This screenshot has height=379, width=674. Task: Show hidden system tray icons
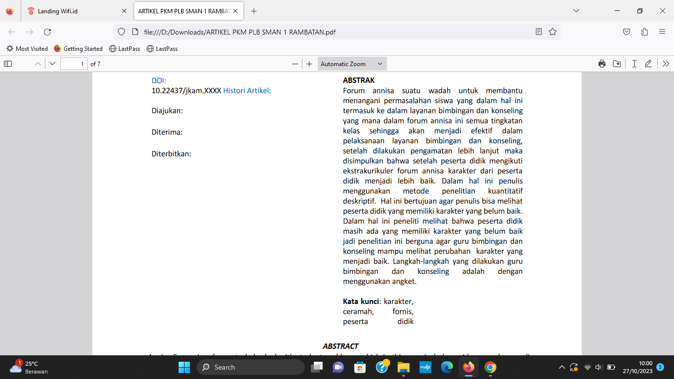point(562,367)
